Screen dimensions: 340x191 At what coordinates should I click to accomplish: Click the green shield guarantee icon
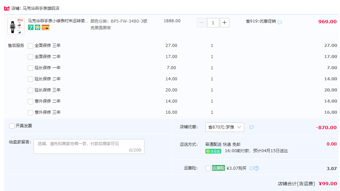tap(38, 27)
